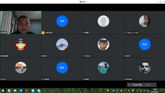Select 杨刚's active video tile
165x93 pixels.
pyautogui.click(x=21, y=22)
